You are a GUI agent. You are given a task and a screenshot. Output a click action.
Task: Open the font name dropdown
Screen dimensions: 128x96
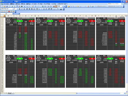(13, 9)
